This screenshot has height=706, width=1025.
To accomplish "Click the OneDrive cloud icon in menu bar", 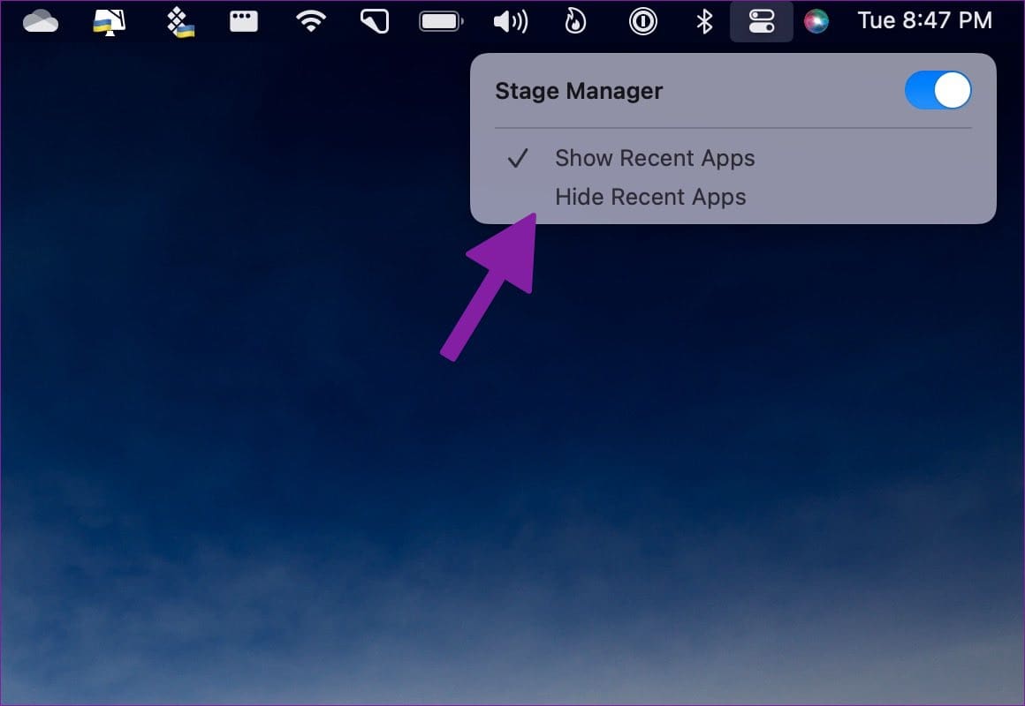I will coord(41,21).
